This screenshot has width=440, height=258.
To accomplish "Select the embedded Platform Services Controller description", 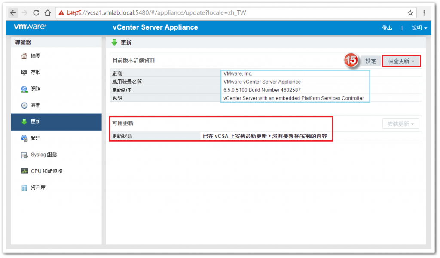I will coord(293,98).
